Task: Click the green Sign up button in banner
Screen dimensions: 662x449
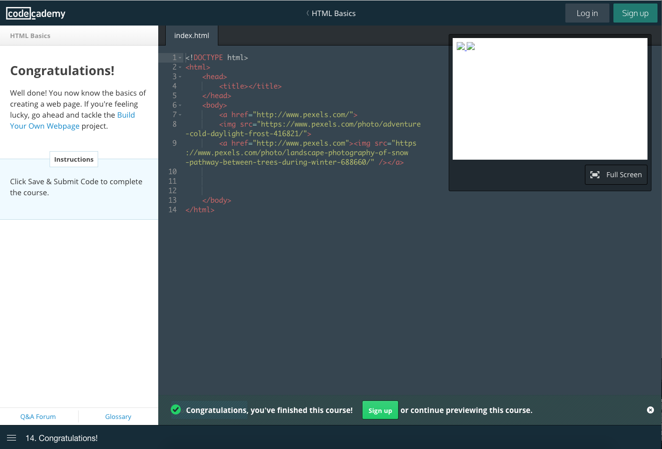Action: point(380,409)
